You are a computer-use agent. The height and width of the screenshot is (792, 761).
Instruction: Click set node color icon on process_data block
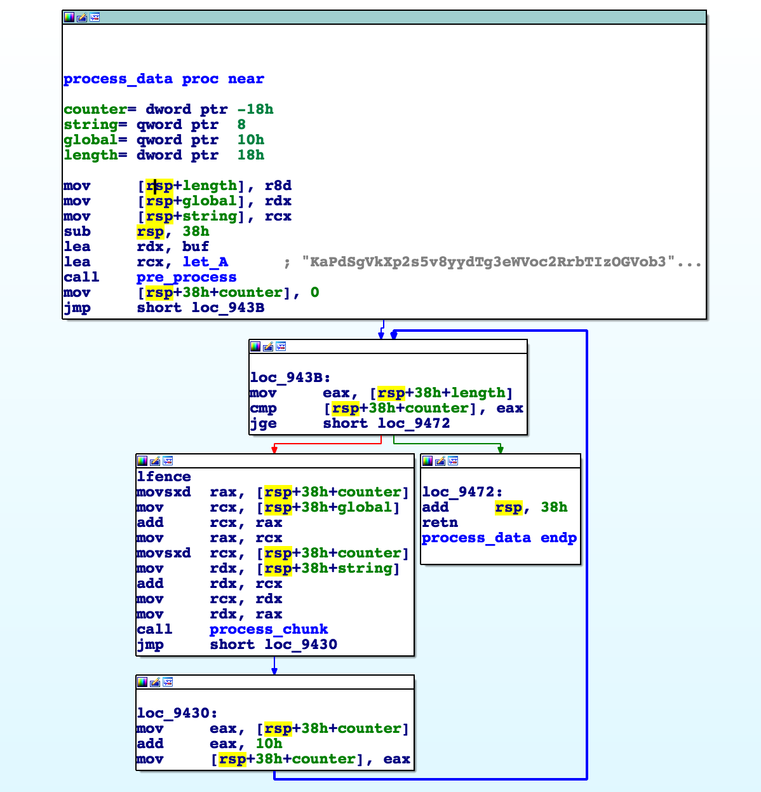coord(69,17)
